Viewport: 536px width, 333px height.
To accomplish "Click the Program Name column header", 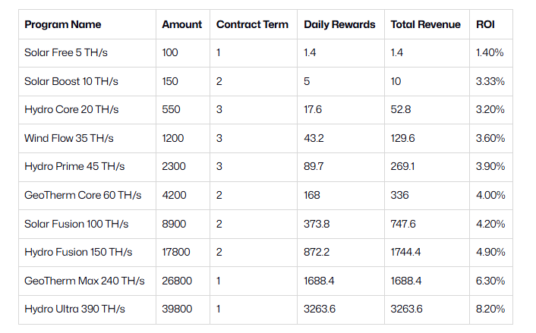I will tap(62, 24).
